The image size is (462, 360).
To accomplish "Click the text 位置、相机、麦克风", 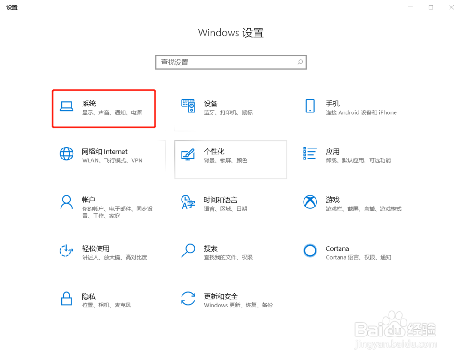I will coord(106,305).
